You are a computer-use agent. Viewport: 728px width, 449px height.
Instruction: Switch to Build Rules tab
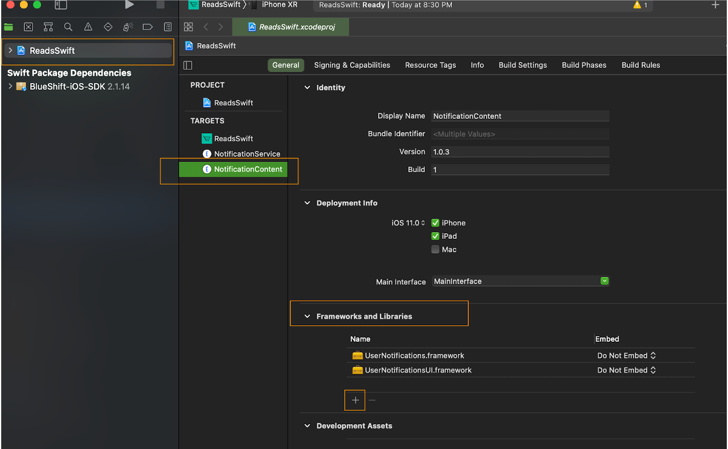pyautogui.click(x=641, y=65)
